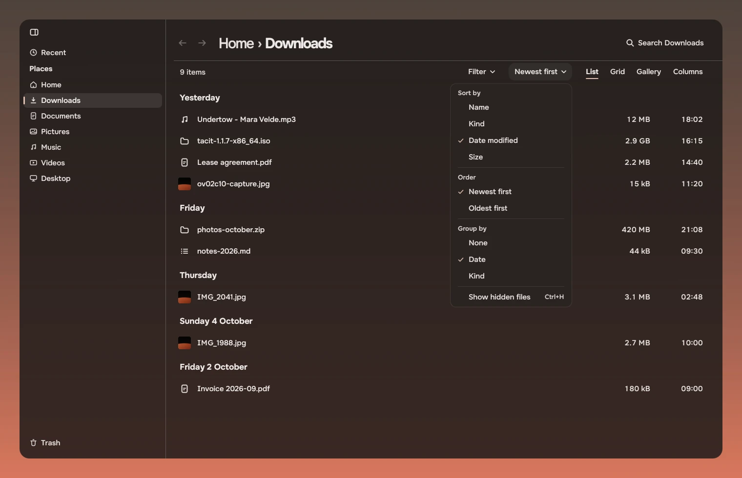Click the Yesterday group header
Screen dimensions: 742x478
200,98
